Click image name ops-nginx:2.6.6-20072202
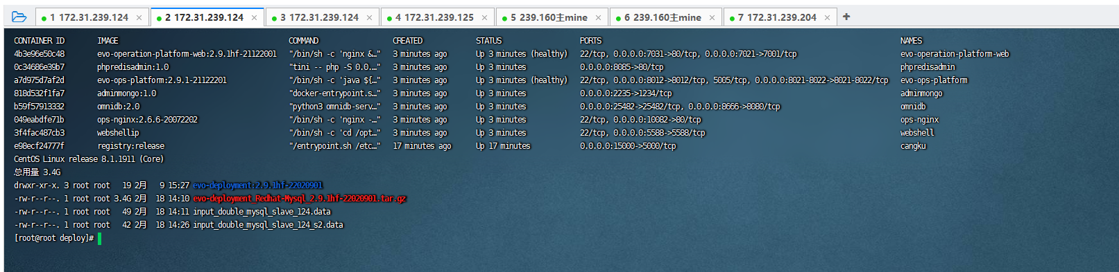This screenshot has width=1119, height=272. coord(148,120)
